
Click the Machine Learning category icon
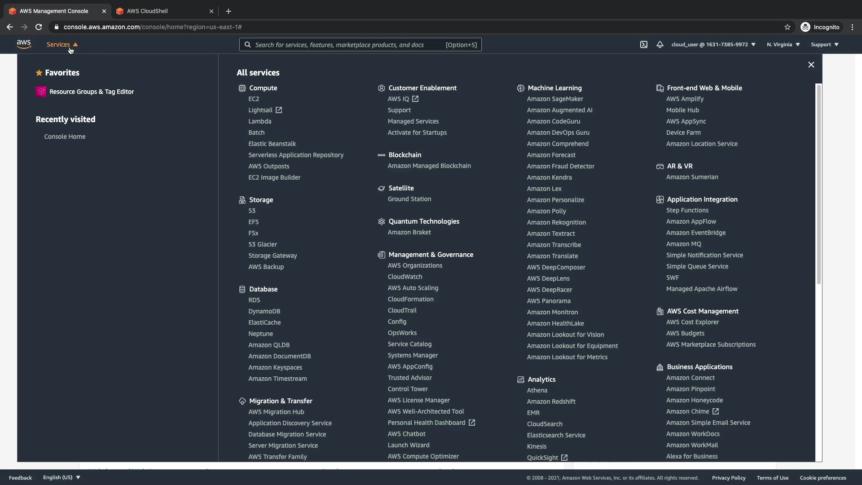(520, 88)
